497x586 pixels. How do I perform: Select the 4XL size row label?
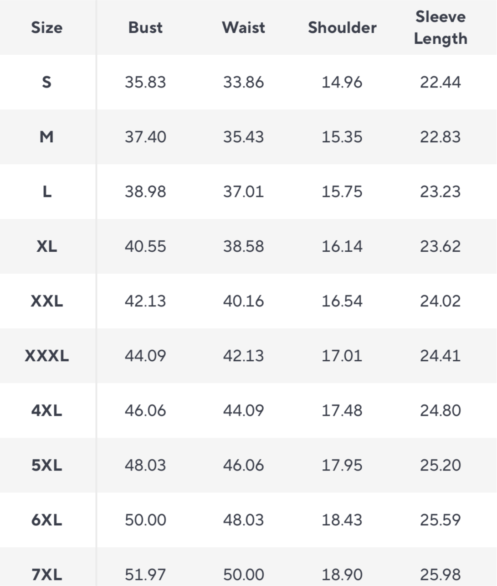pyautogui.click(x=47, y=410)
